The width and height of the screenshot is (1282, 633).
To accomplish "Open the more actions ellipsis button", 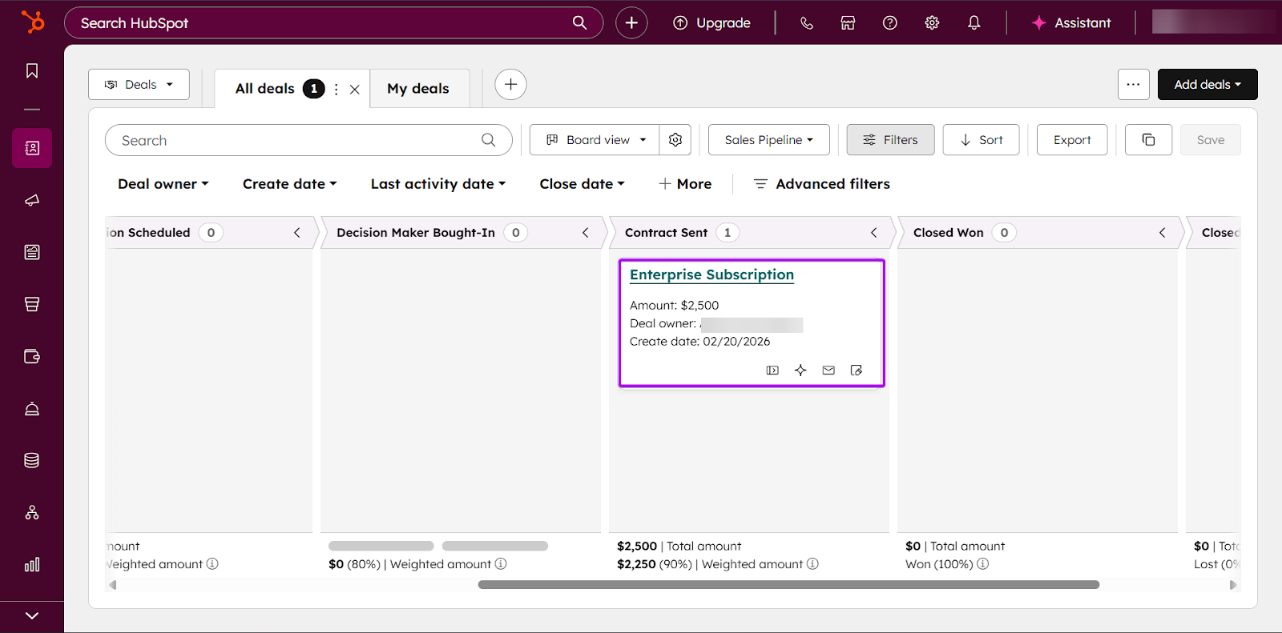I will 1133,84.
